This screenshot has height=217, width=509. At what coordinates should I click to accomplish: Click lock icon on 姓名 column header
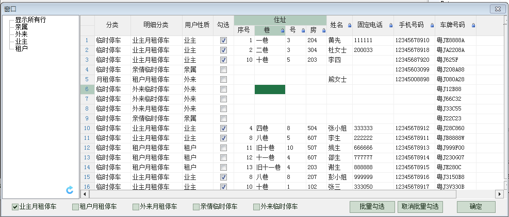(x=350, y=25)
